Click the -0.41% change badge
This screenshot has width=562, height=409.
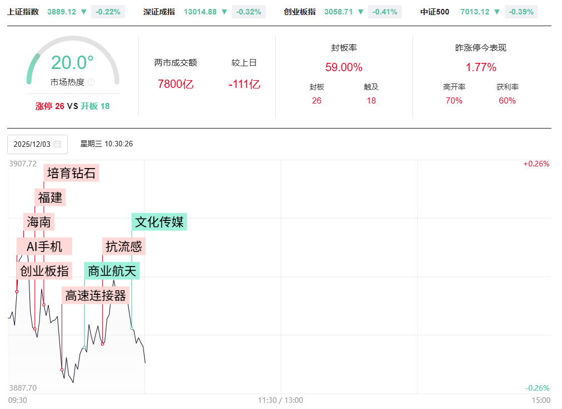pos(385,12)
